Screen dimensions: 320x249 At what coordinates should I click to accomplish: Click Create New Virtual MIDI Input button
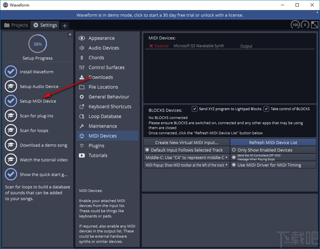[x=187, y=142]
